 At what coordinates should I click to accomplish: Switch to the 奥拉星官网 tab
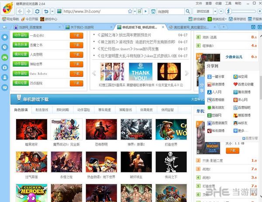(x=192, y=27)
